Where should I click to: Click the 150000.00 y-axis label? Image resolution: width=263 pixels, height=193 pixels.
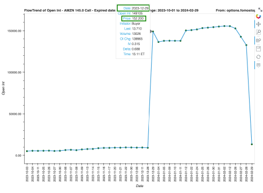click(14, 31)
